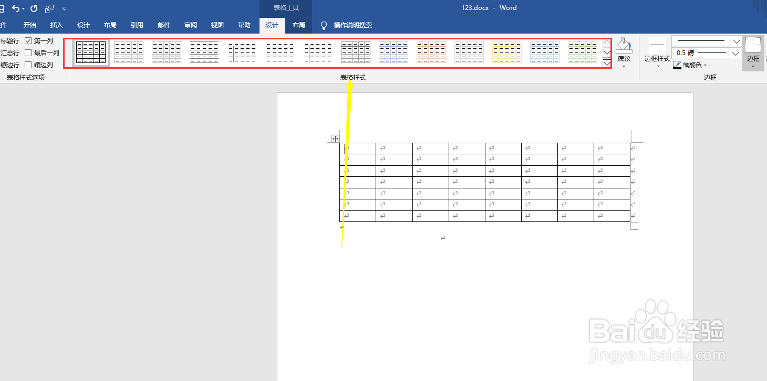Click the 表格样式 group label

(353, 78)
